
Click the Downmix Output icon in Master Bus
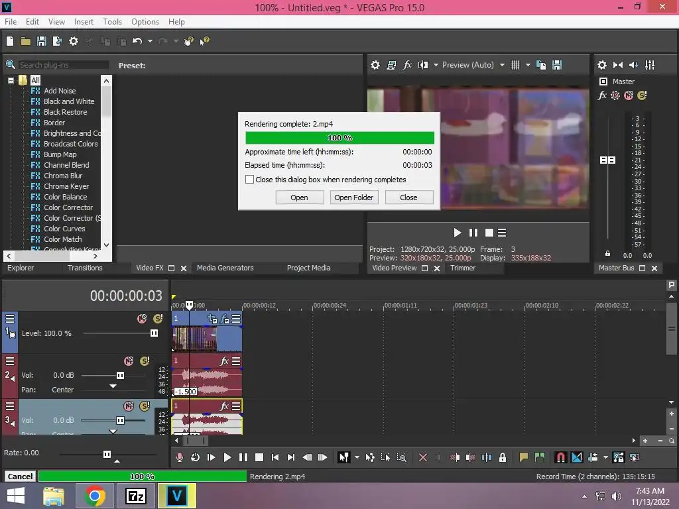coord(618,65)
